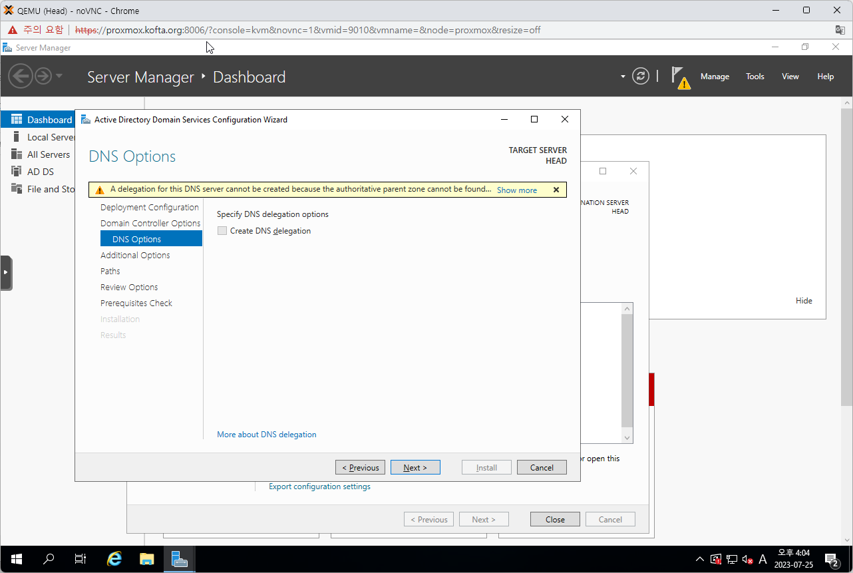Screen dimensions: 853x573
Task: Show hidden system tray icons
Action: point(699,559)
